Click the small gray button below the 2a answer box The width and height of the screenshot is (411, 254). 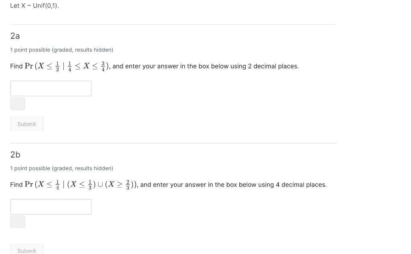coord(18,104)
